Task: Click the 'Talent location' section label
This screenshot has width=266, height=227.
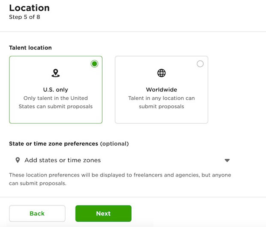Action: (30, 48)
